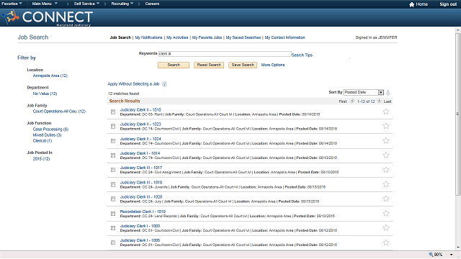The image size is (461, 259).
Task: Select checkbox for Judiciary Clerk I - 1005
Action: (113, 242)
